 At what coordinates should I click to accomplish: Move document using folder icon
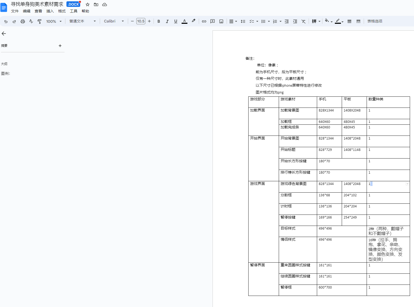(x=96, y=4)
